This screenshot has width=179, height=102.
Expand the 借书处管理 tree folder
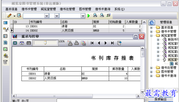click(x=151, y=68)
